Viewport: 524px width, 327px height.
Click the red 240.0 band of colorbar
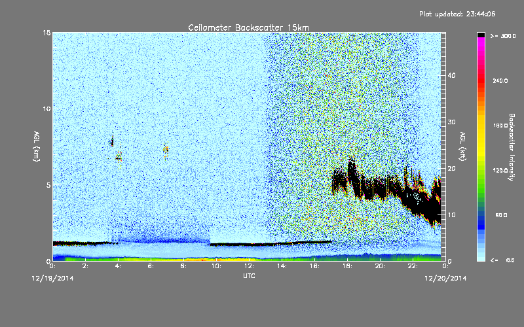[x=481, y=80]
